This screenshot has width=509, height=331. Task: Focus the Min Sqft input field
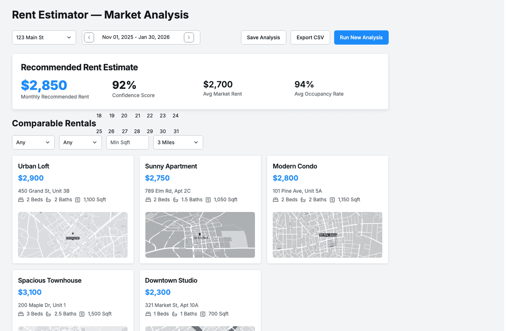[x=127, y=142]
